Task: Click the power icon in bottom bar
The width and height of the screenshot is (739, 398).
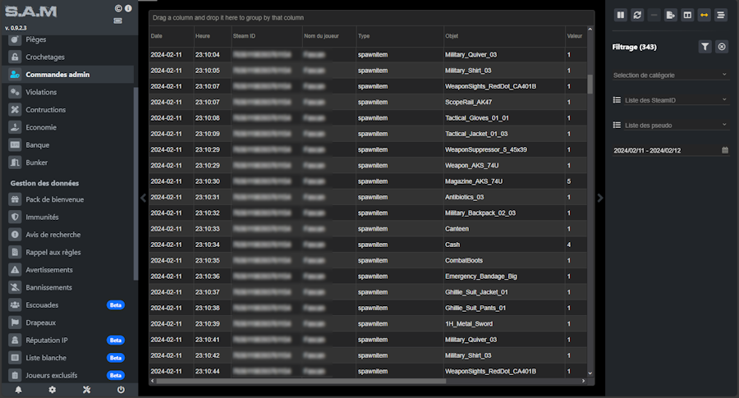Action: click(121, 389)
